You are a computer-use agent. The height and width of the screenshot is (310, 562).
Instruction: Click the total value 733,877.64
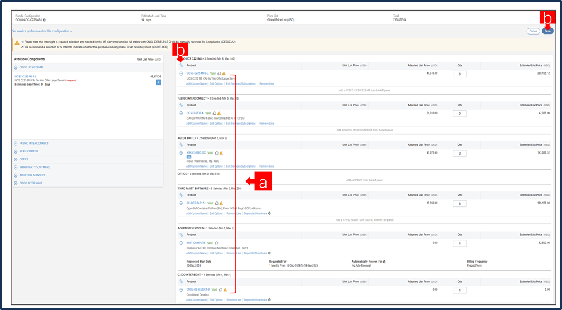click(400, 20)
